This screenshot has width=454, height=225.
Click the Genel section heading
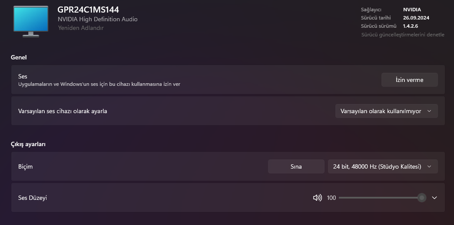19,57
